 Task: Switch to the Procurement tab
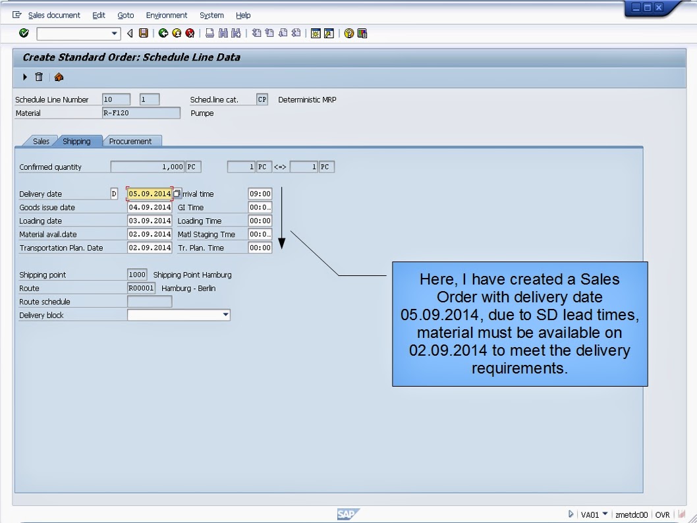pyautogui.click(x=132, y=141)
